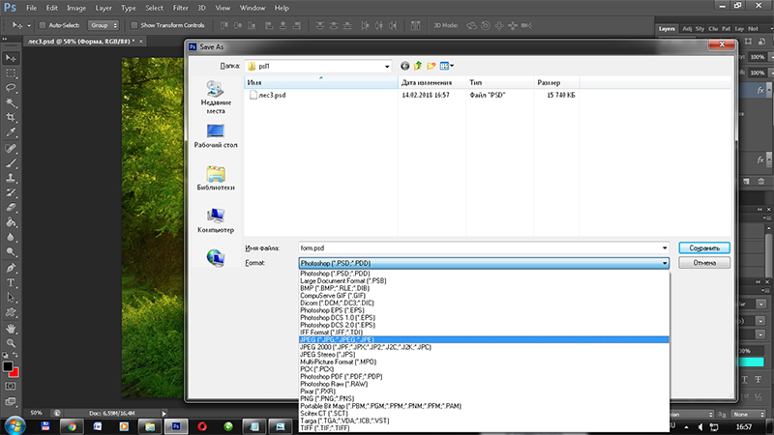Click the Windows Start button
774x435 pixels.
[x=15, y=426]
